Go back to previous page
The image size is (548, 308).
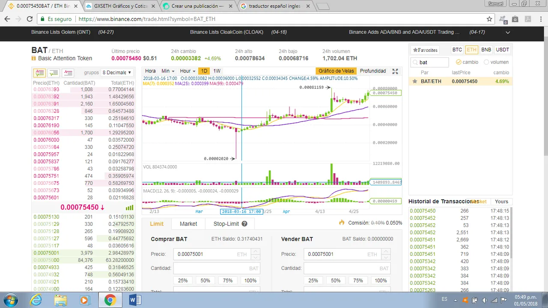tap(7, 19)
